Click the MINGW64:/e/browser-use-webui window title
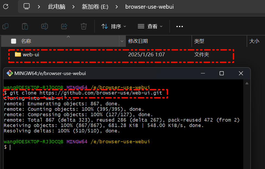 pyautogui.click(x=50, y=73)
